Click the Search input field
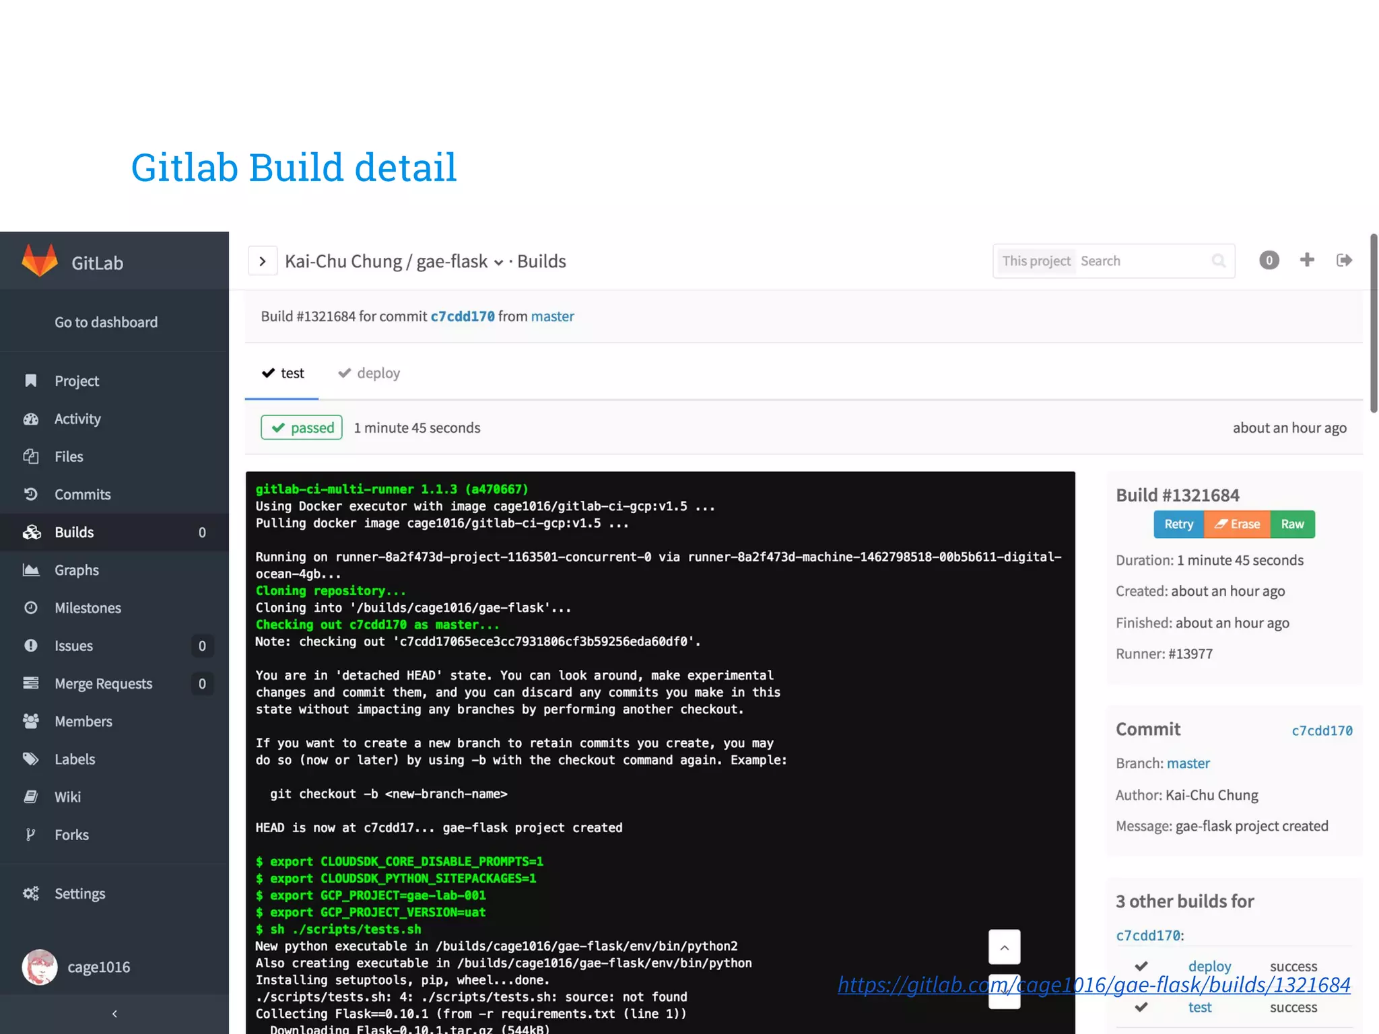Viewport: 1379px width, 1034px height. tap(1143, 261)
